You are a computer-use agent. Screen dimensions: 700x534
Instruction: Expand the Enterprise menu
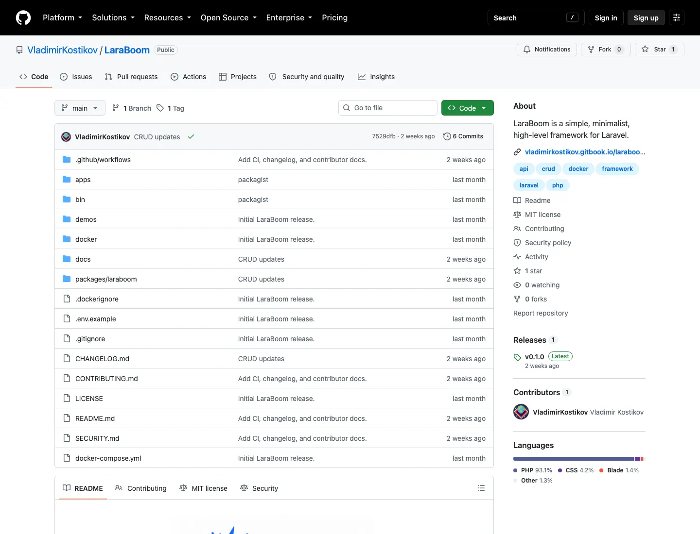click(x=289, y=17)
